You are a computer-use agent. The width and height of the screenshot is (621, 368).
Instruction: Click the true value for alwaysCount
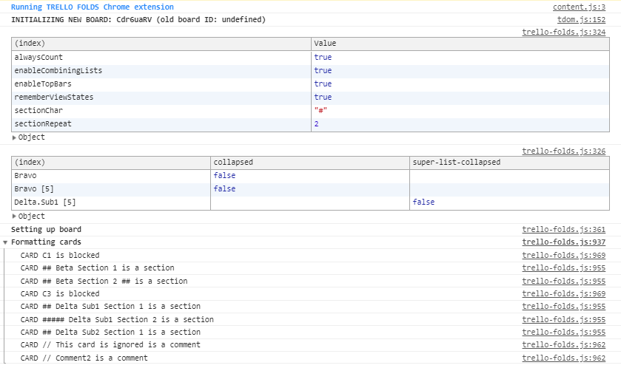[x=323, y=58]
